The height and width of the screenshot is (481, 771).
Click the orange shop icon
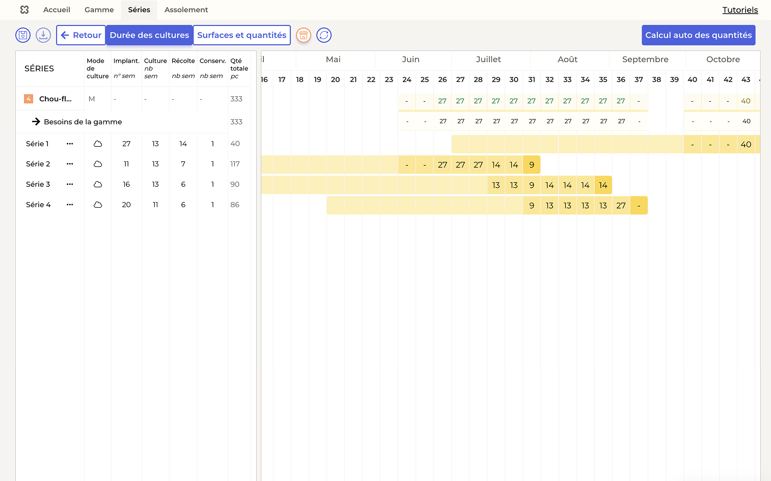pos(304,35)
